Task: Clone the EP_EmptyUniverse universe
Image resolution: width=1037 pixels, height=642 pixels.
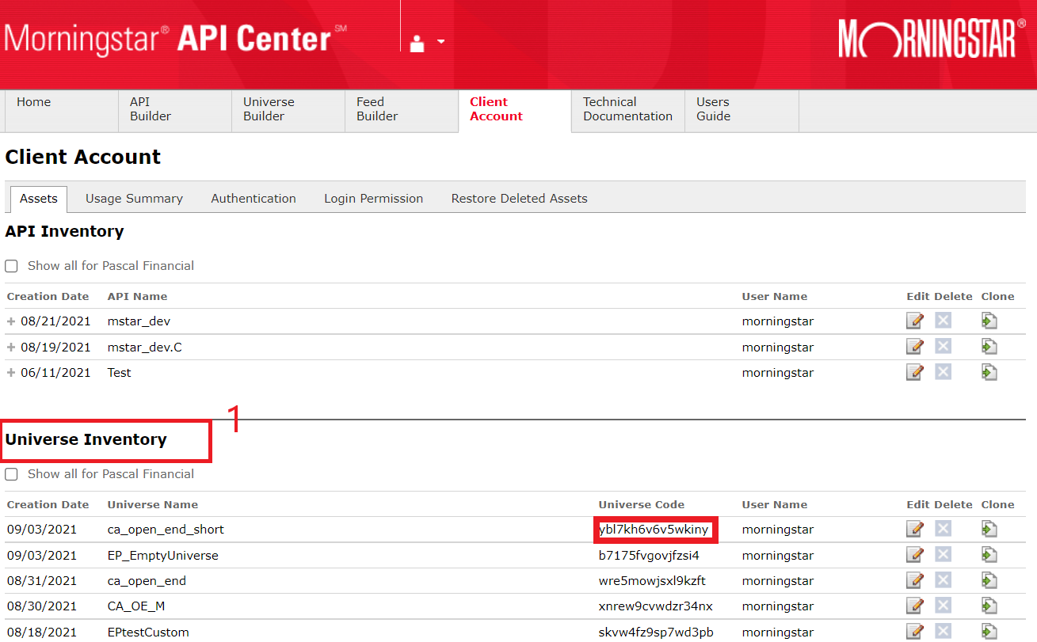Action: [989, 555]
